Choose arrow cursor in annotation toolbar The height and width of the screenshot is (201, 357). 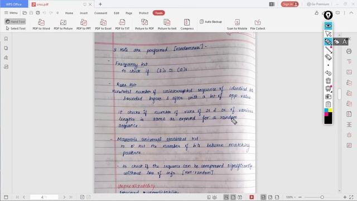[x=328, y=33]
